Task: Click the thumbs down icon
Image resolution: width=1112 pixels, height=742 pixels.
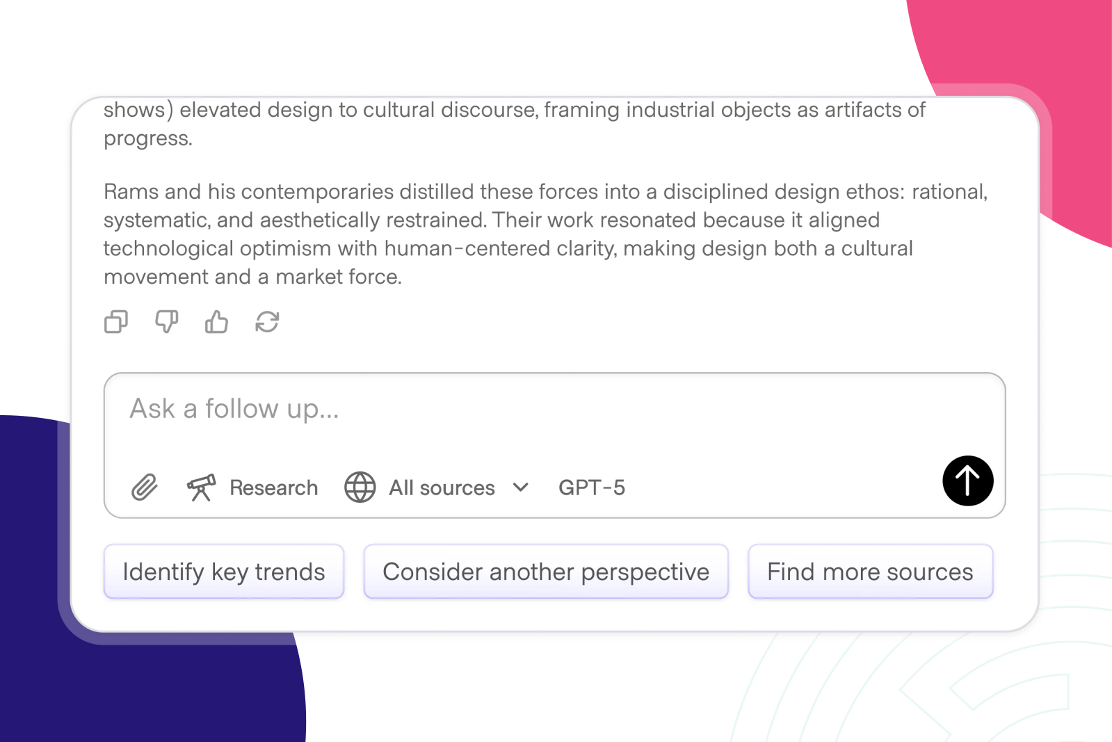Action: [166, 322]
